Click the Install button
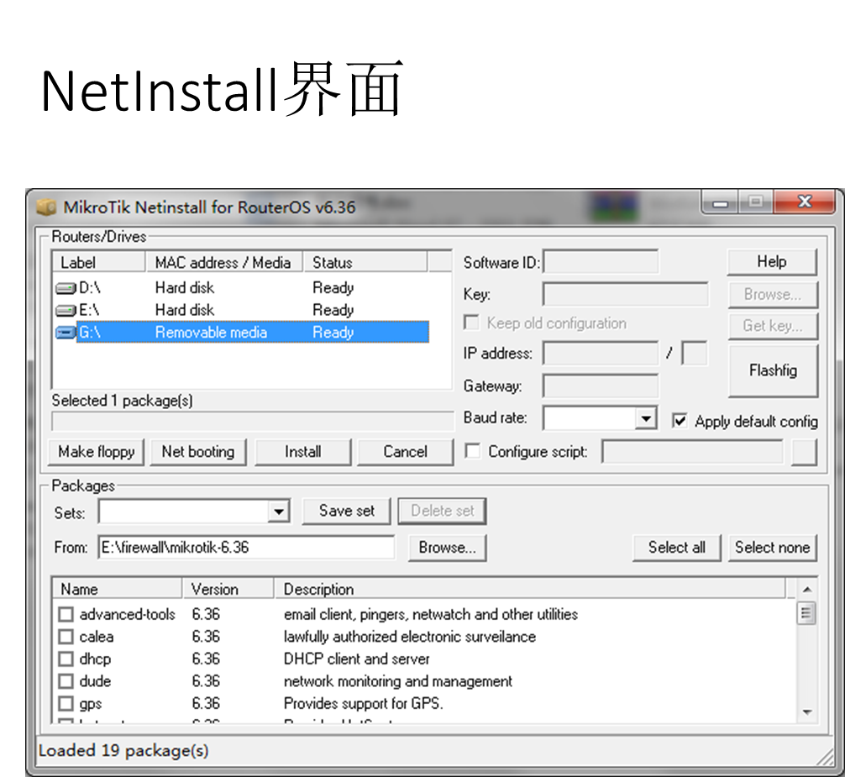 pyautogui.click(x=302, y=452)
